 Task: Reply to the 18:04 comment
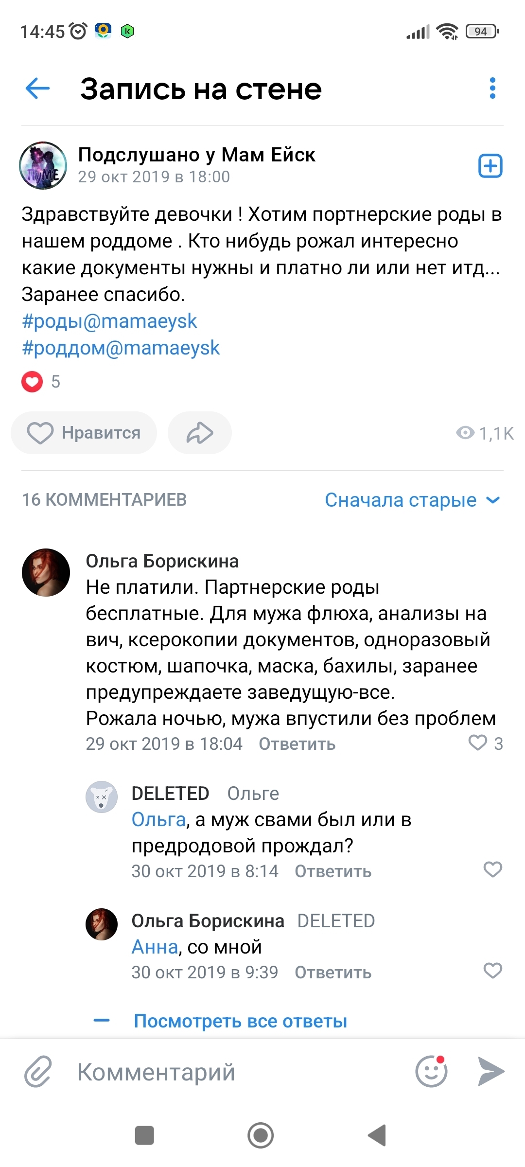coord(297,744)
